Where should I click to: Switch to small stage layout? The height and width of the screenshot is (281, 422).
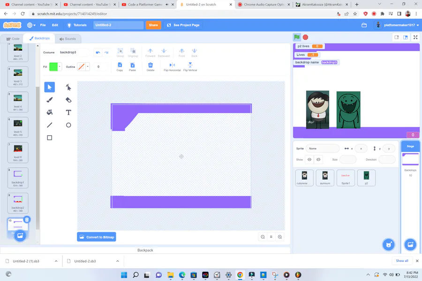pos(397,37)
